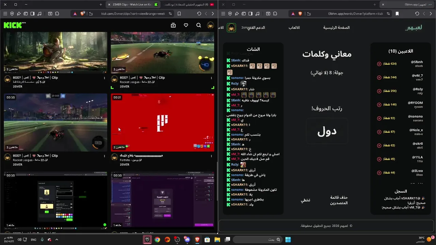Viewport: 436px width, 245px height.
Task: Click تخطي skip button
Action: [305, 200]
